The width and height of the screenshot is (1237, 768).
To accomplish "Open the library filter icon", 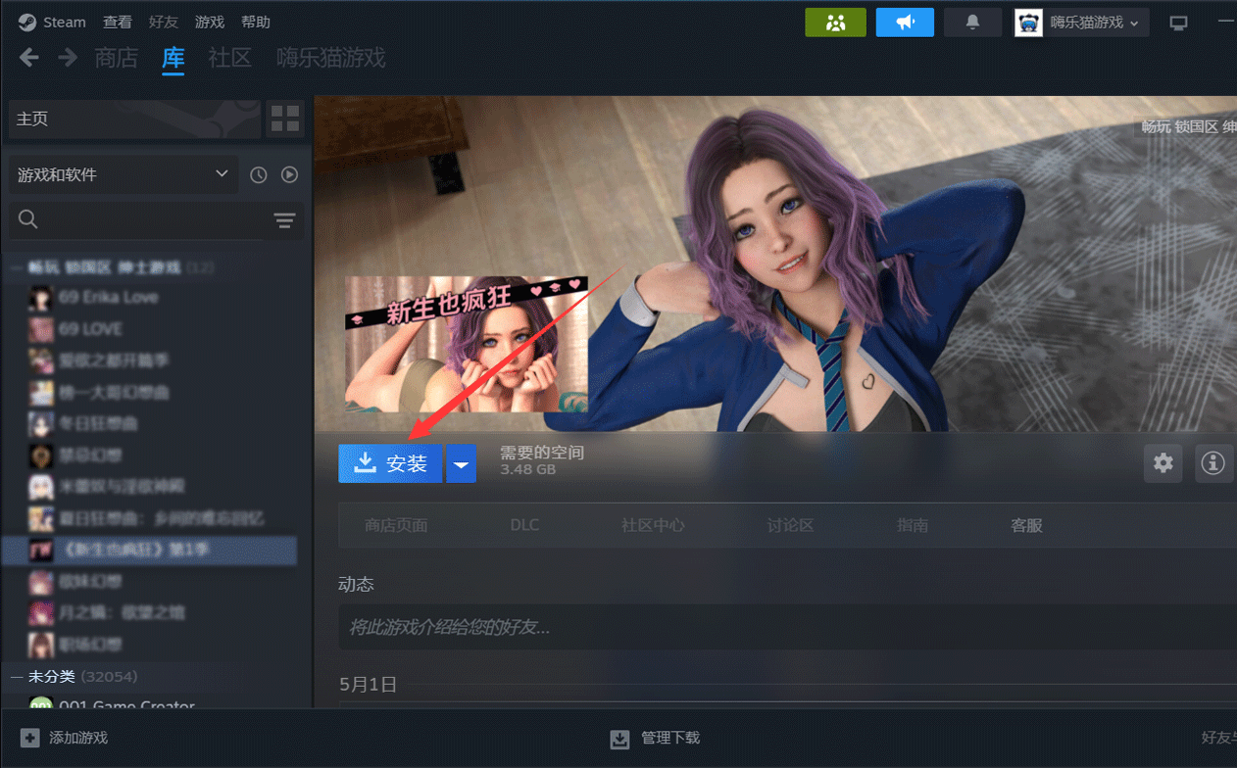I will coord(284,221).
